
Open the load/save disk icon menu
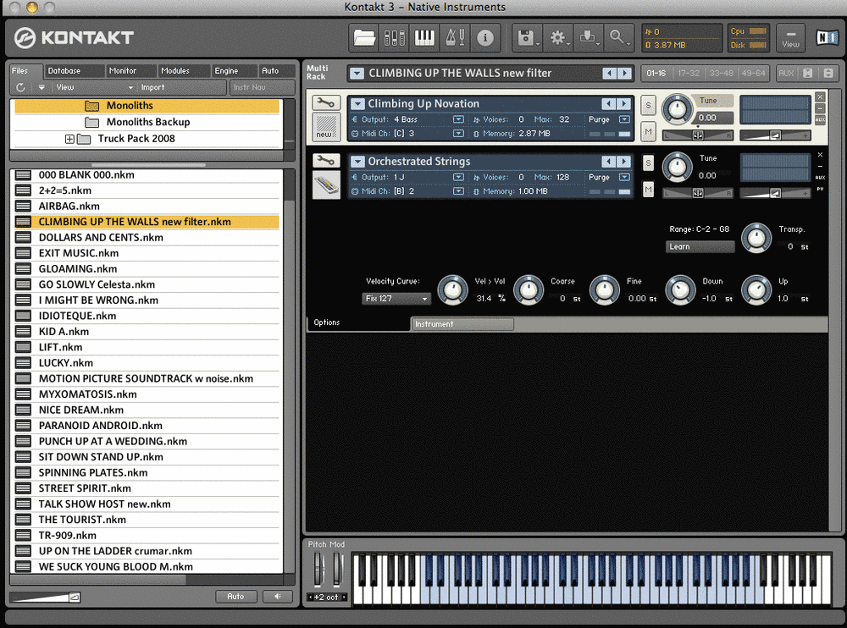pyautogui.click(x=527, y=38)
